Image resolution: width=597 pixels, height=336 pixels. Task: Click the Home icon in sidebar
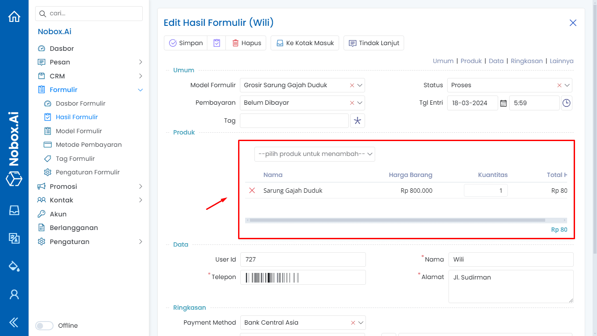pos(14,16)
